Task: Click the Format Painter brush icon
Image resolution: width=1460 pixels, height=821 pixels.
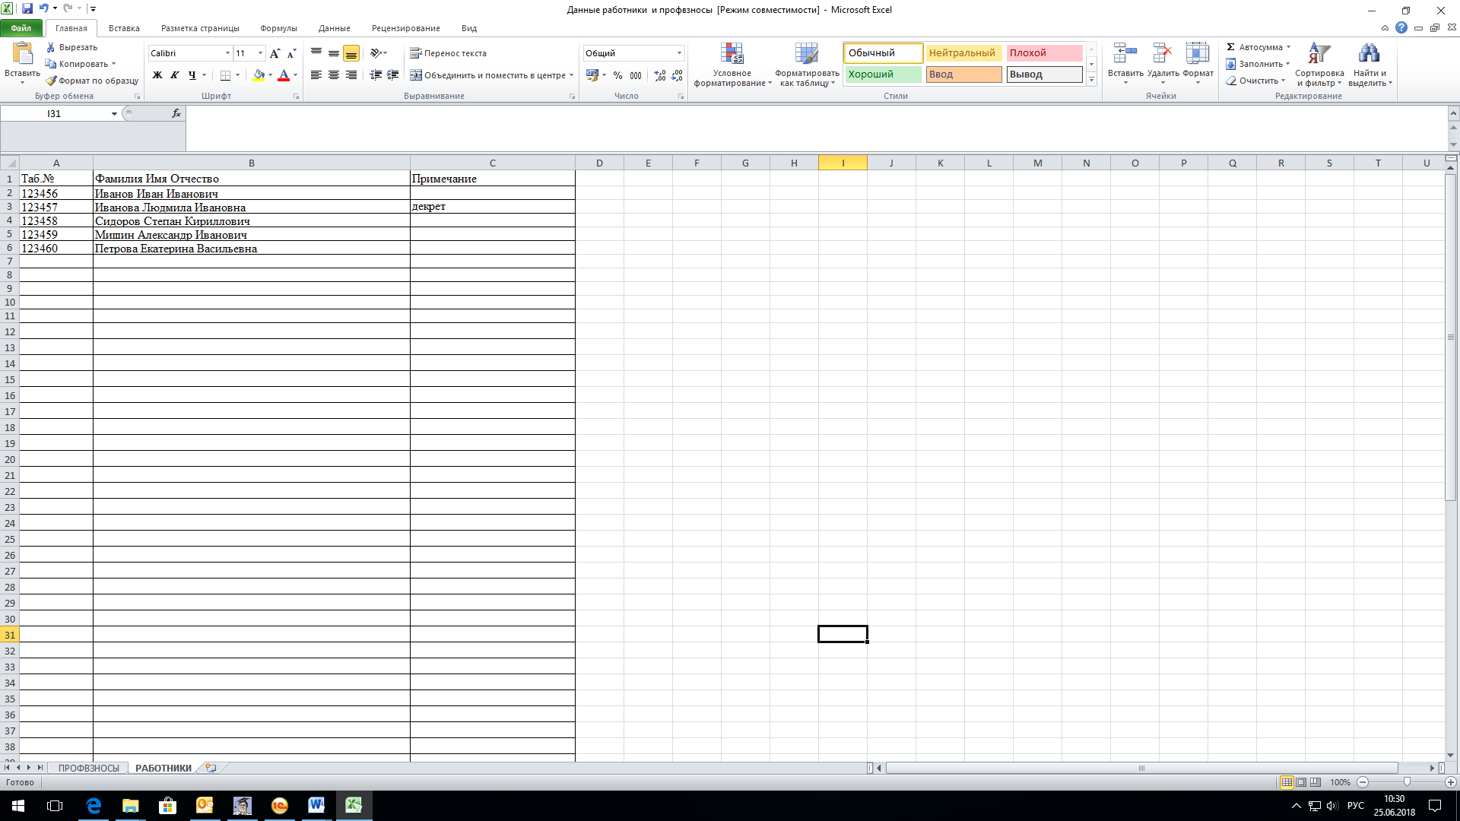Action: (51, 81)
